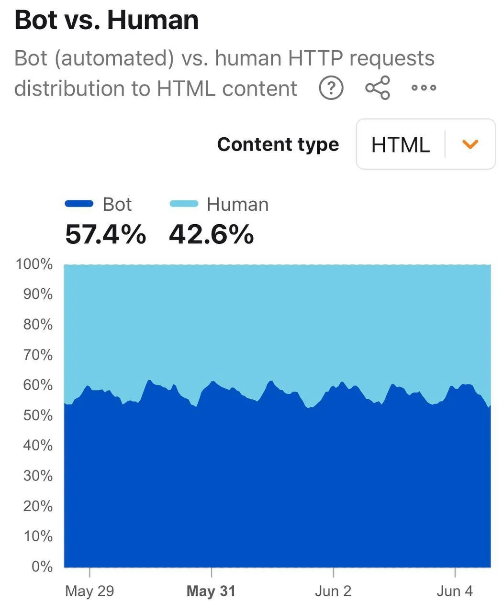This screenshot has height=612, width=503.
Task: Click the Bot vs. Human title
Action: [107, 20]
